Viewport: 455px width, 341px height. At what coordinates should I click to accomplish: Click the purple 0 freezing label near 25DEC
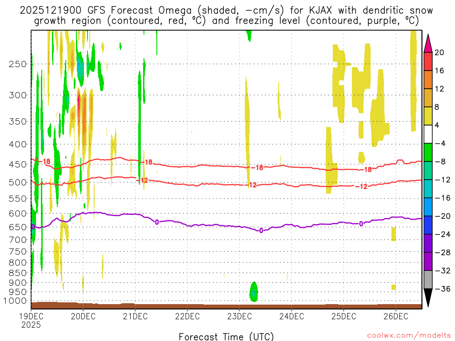click(361, 224)
